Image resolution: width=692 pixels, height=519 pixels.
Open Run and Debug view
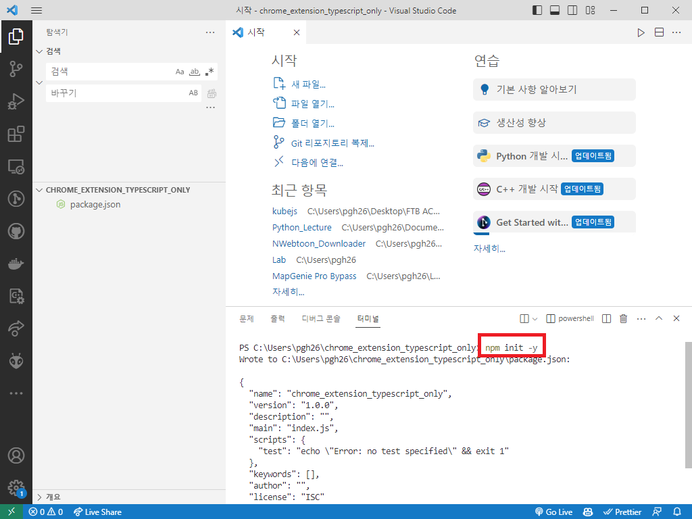coord(16,101)
